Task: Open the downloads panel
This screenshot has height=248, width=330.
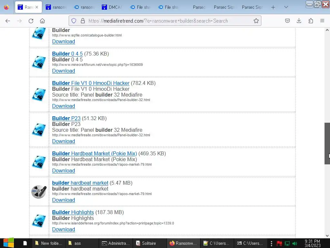Action: click(299, 21)
